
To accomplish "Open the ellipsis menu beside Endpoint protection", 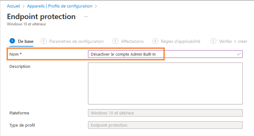I will click(86, 16).
